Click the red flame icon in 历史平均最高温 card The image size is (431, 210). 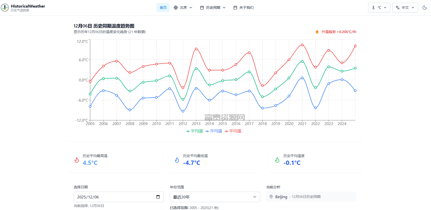tap(77, 160)
